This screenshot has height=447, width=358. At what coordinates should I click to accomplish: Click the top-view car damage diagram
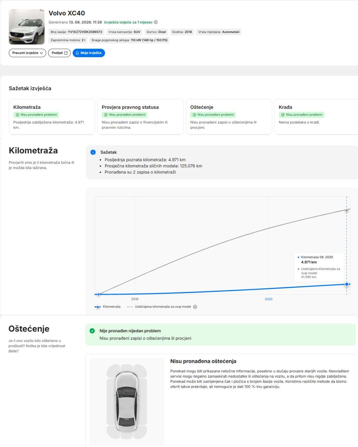(127, 401)
